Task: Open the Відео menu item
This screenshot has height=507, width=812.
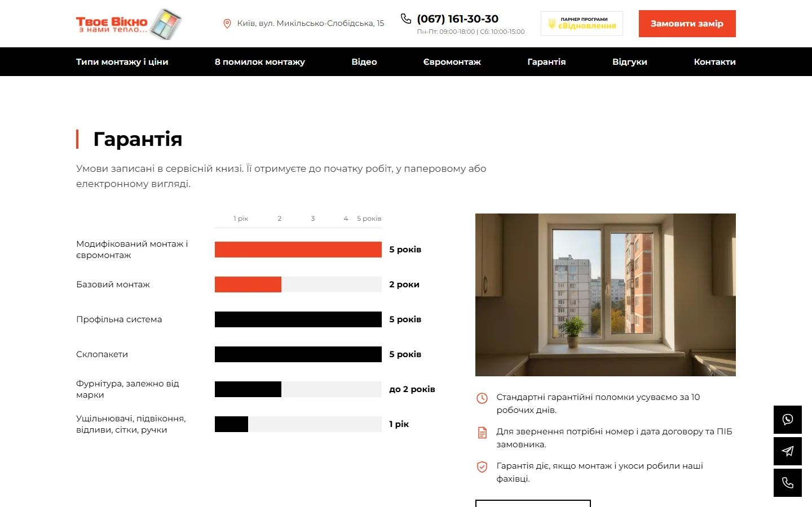Action: [364, 62]
